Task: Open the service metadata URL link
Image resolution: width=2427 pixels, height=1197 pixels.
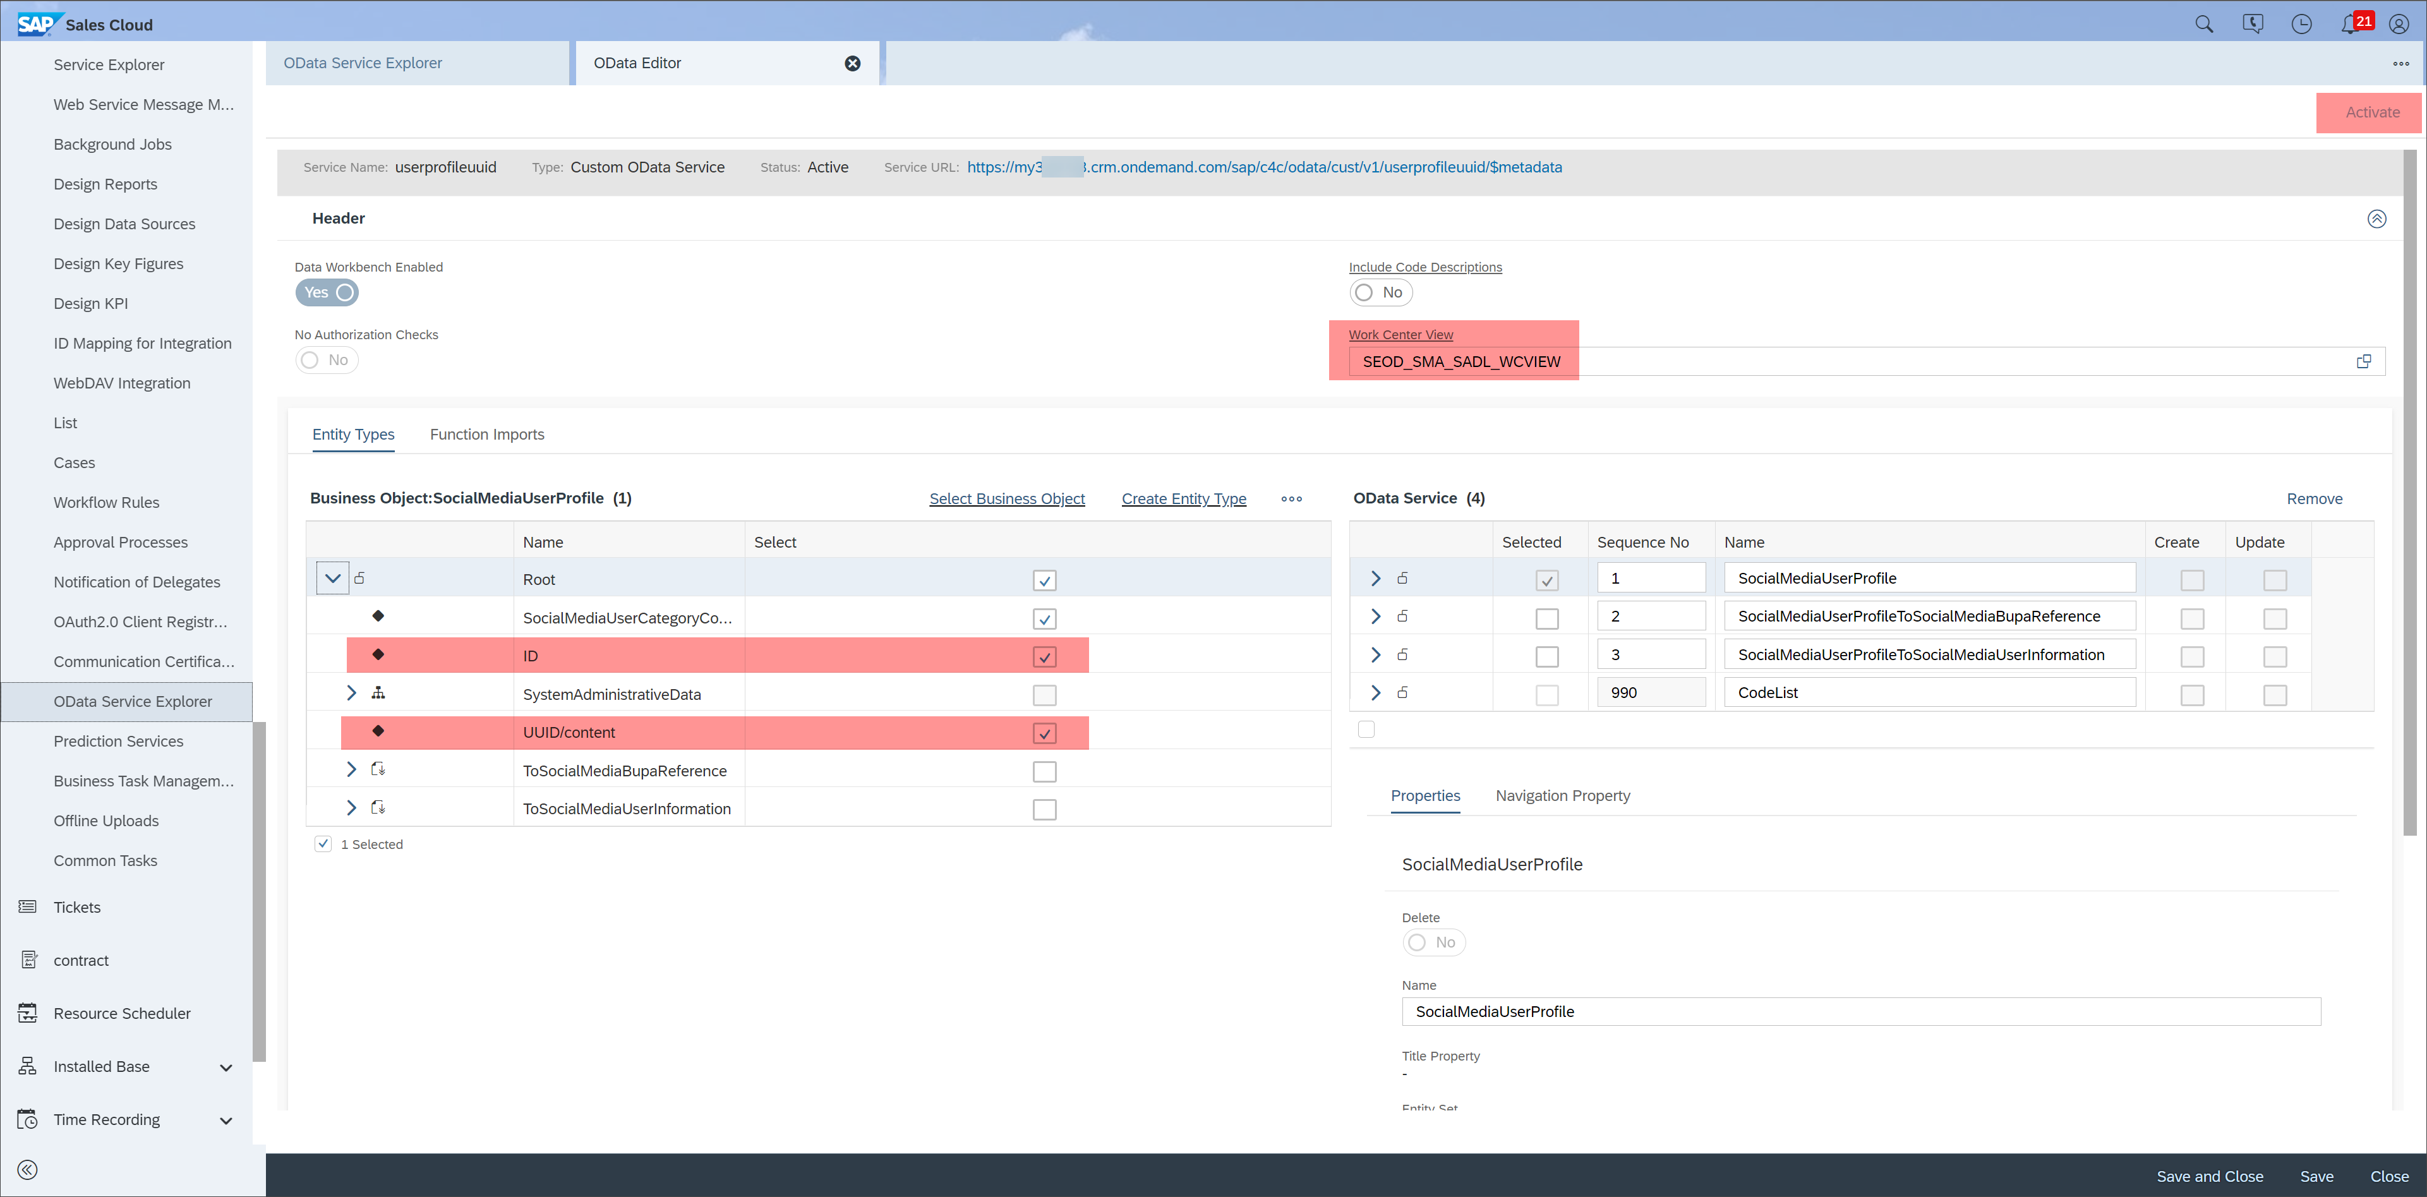Action: pos(1263,167)
